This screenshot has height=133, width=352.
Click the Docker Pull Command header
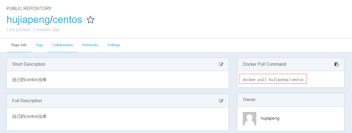point(291,64)
